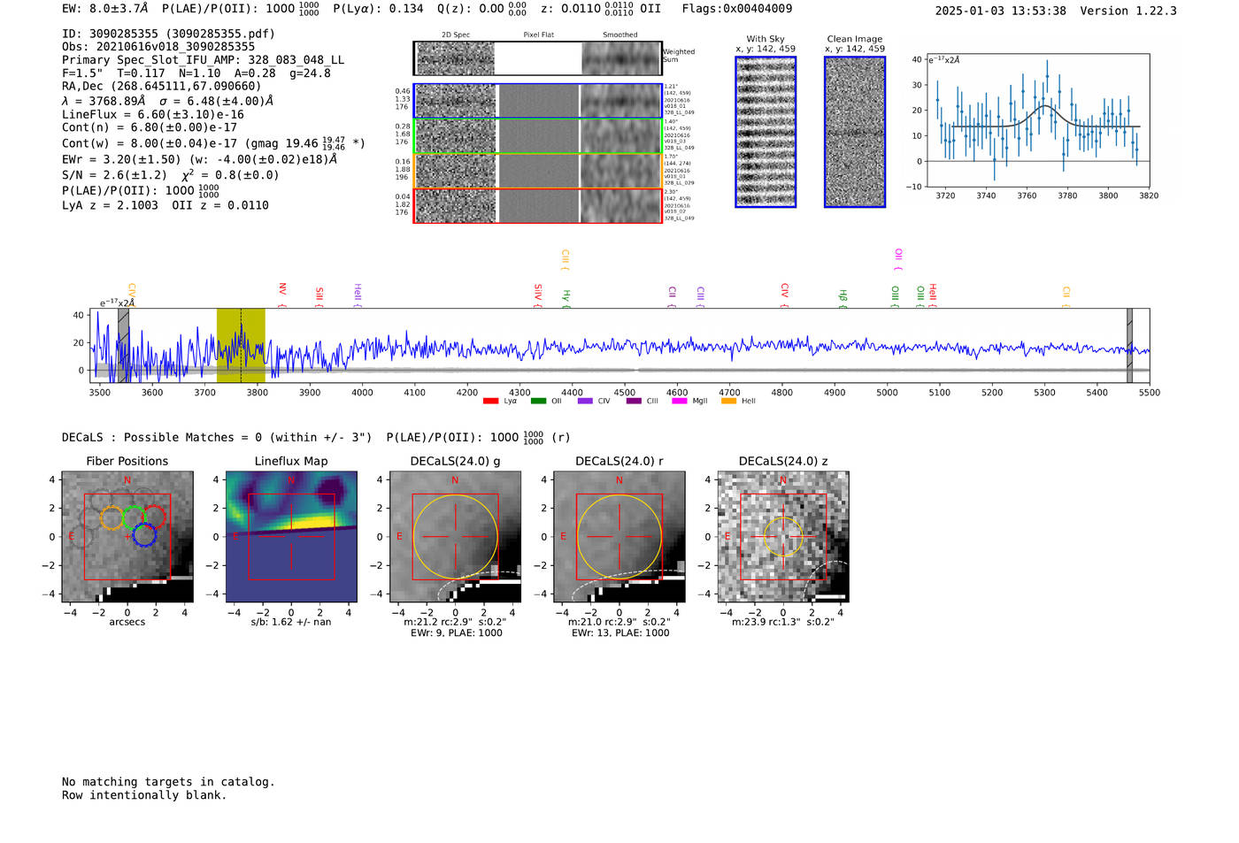Open the Fiber Positions thumbnail
The width and height of the screenshot is (1239, 843).
point(127,537)
